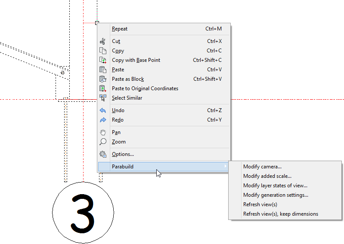Select the Paste menu entry
Image resolution: width=344 pixels, height=244 pixels.
[164, 69]
